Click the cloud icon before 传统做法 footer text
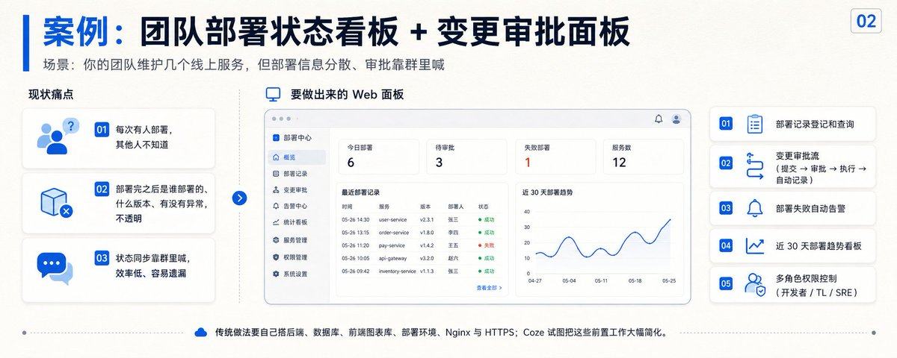The image size is (897, 358). click(200, 332)
